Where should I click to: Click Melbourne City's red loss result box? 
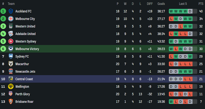[171, 19]
